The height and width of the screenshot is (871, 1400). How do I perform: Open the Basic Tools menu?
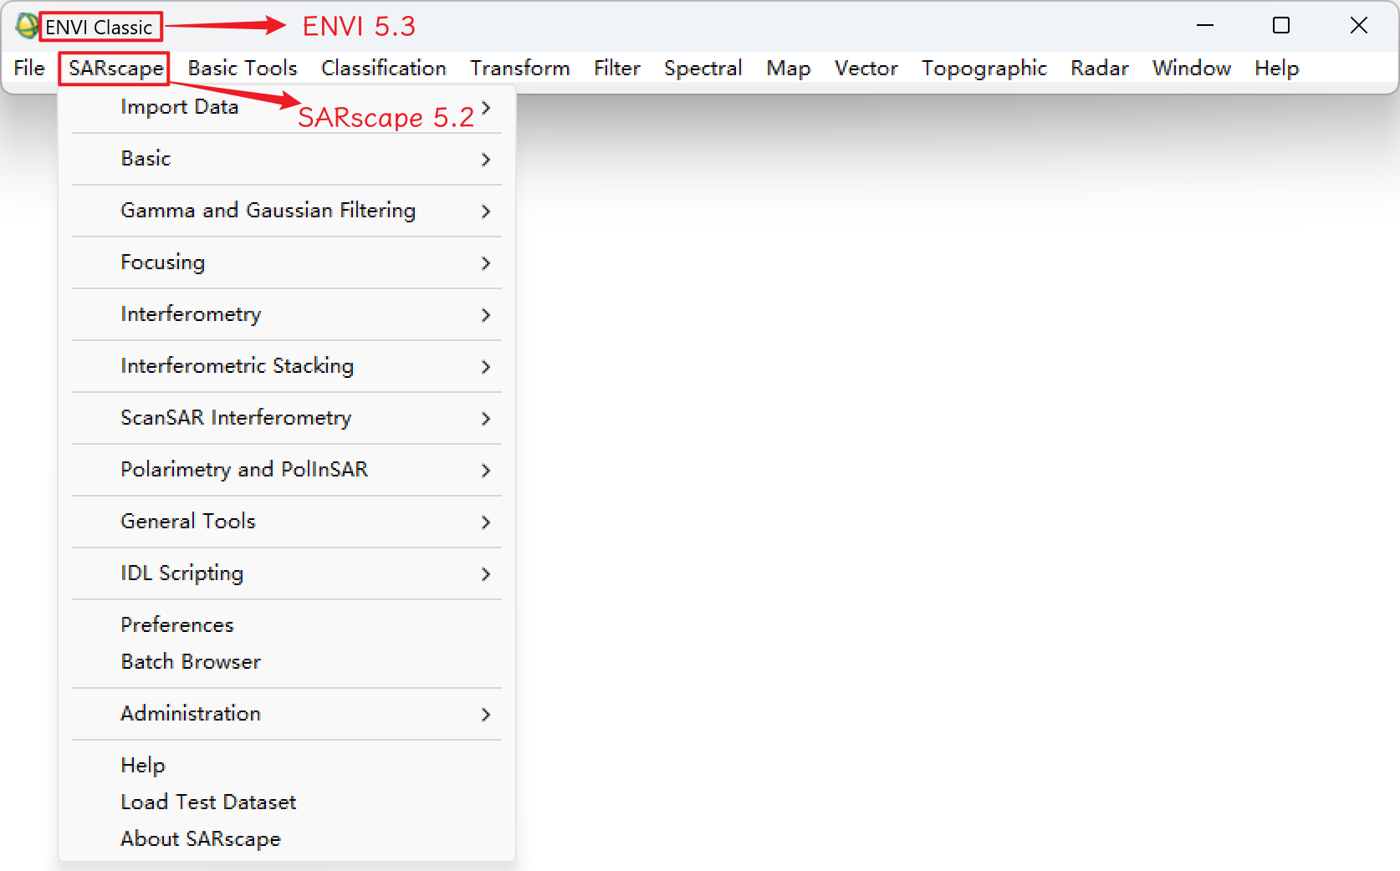point(243,68)
